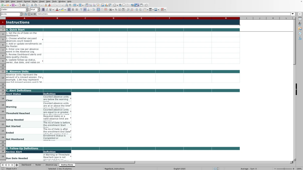Switch to the Absence Log sheet tab
Viewport: 303px width, 170px height.
(x=51, y=165)
